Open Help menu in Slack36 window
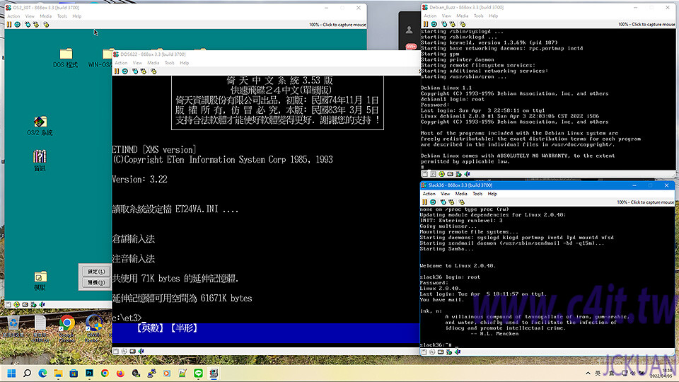Viewport: 679px width, 382px height. (492, 194)
